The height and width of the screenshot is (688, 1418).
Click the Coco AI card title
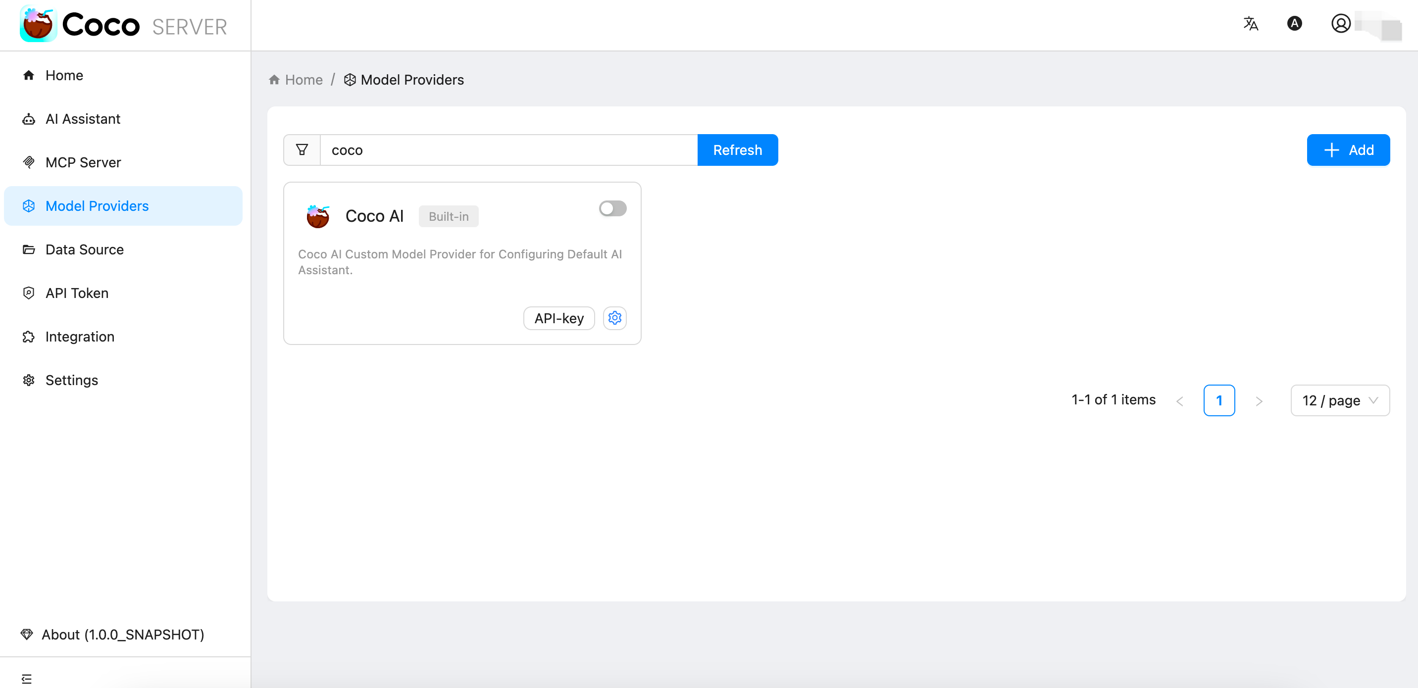tap(374, 216)
